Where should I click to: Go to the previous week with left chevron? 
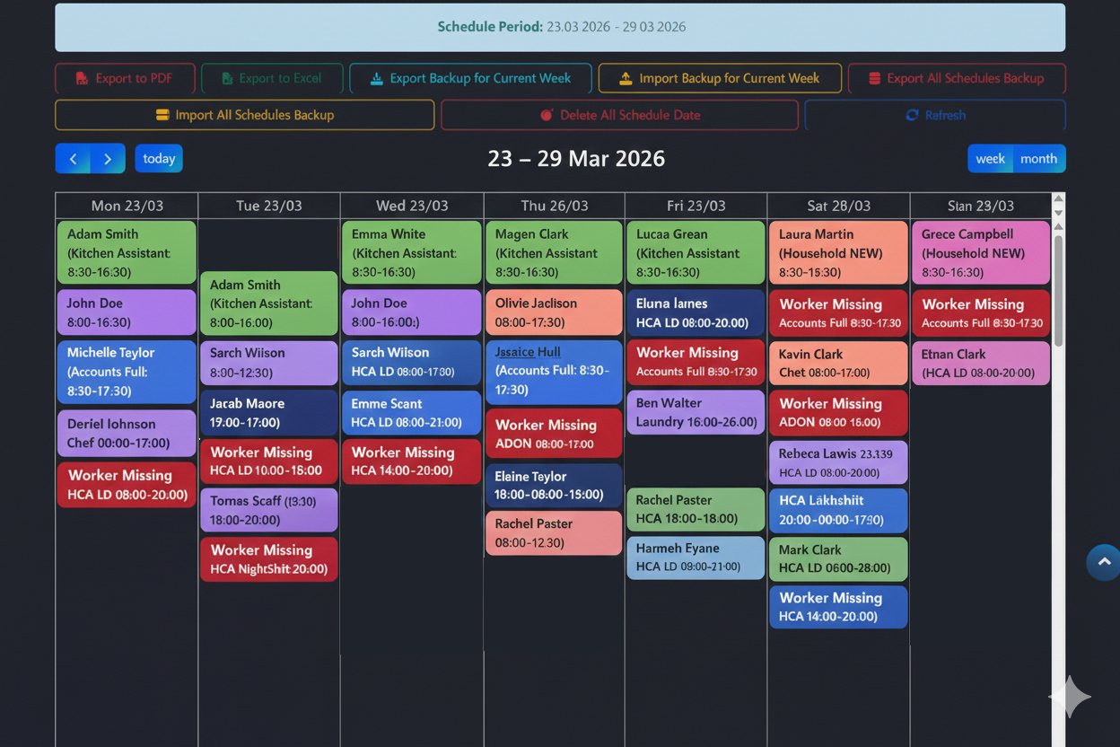pyautogui.click(x=74, y=159)
